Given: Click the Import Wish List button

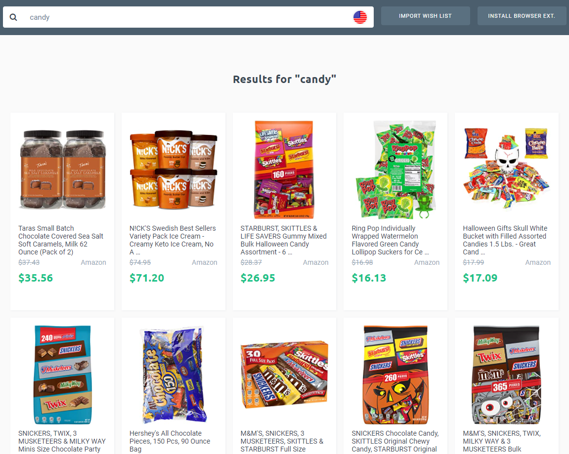Looking at the screenshot, I should coord(425,16).
